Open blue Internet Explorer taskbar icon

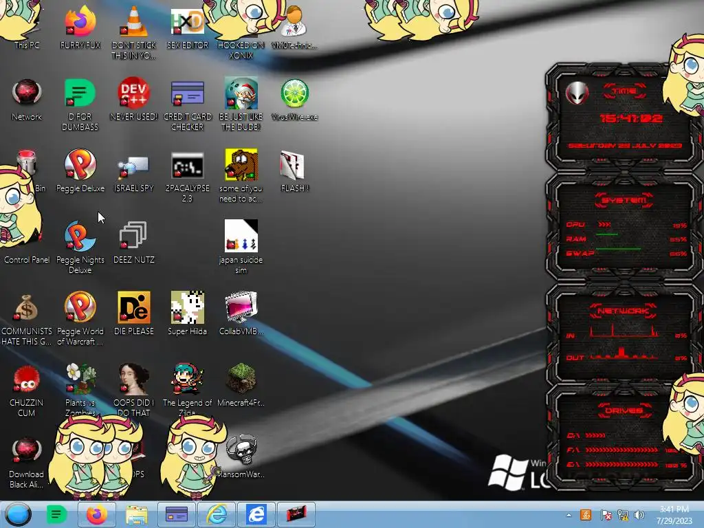[x=256, y=514]
